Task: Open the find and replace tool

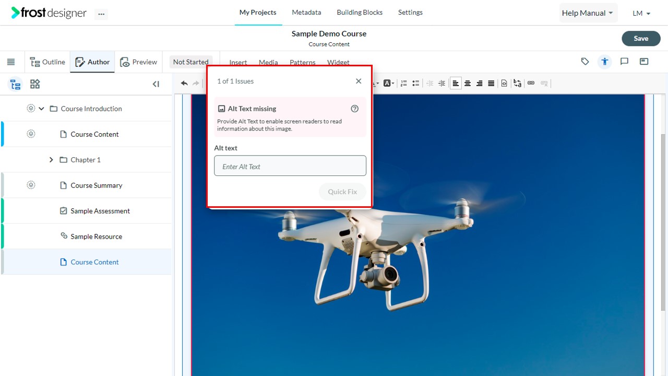Action: [517, 83]
